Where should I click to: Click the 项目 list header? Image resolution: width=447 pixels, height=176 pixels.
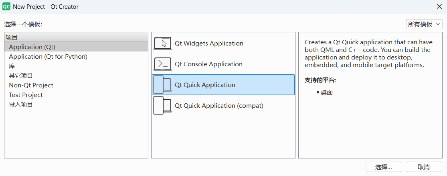click(x=76, y=37)
